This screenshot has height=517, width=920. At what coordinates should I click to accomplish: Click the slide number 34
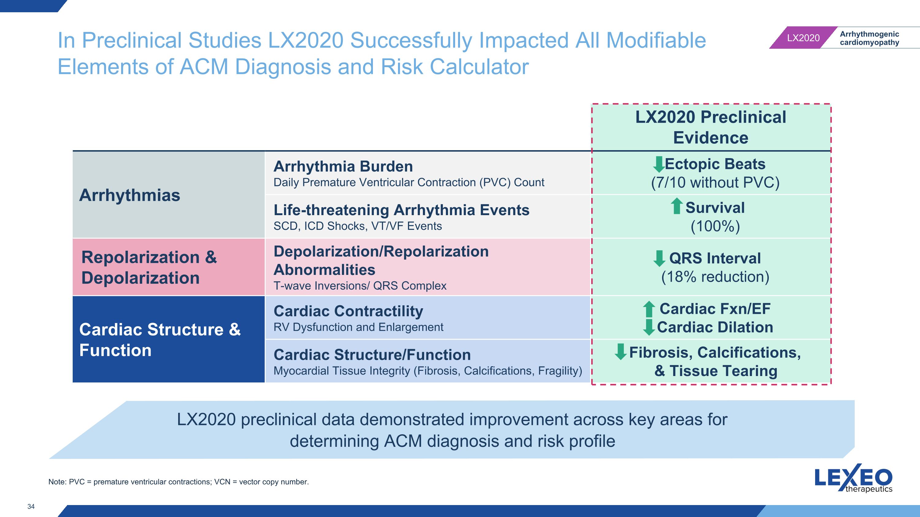31,506
